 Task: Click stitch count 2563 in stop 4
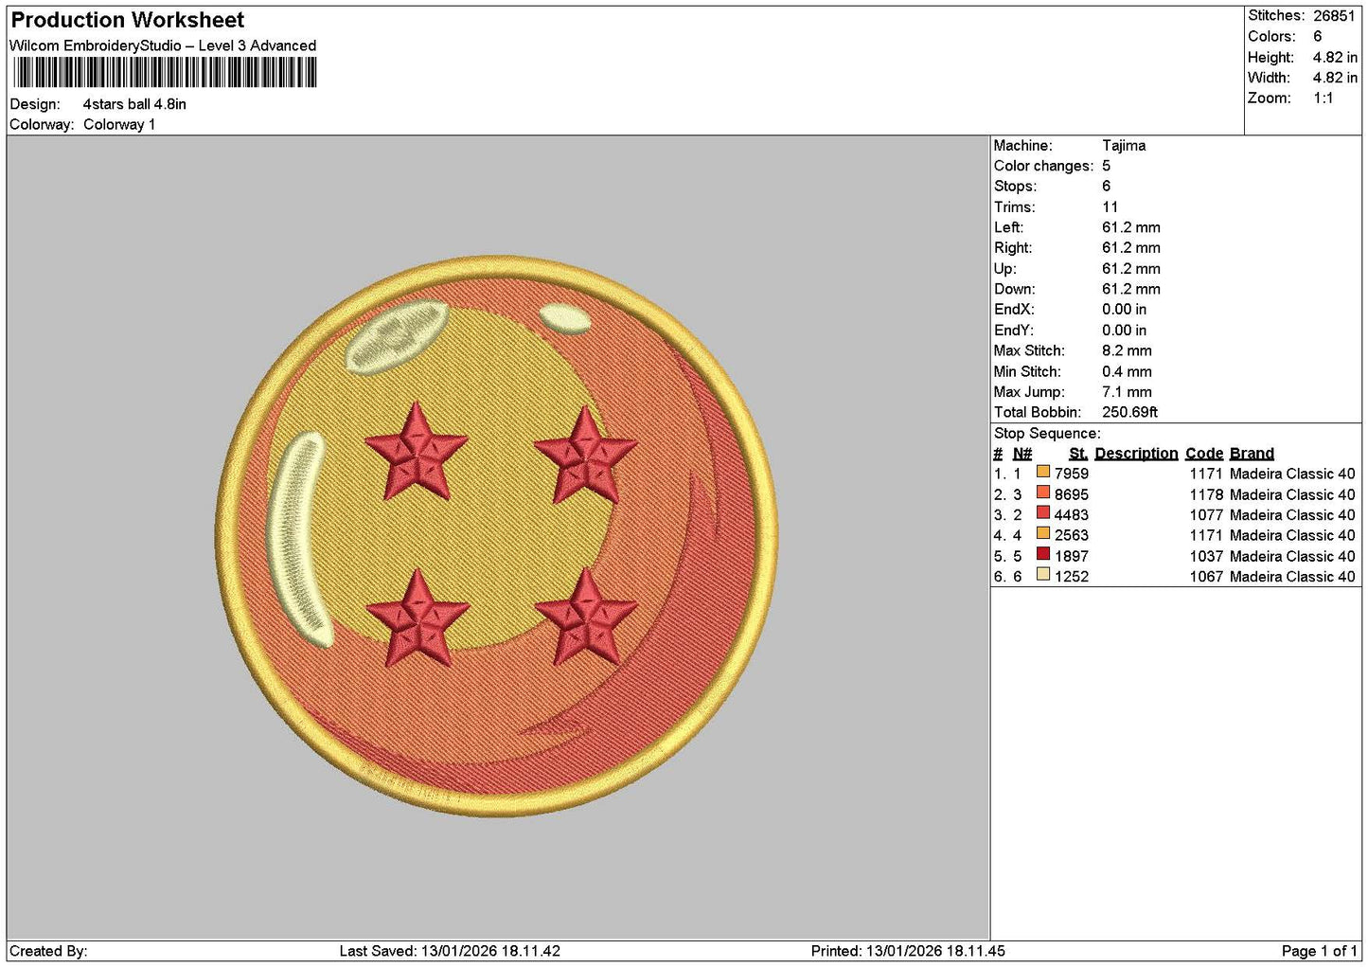(1072, 535)
